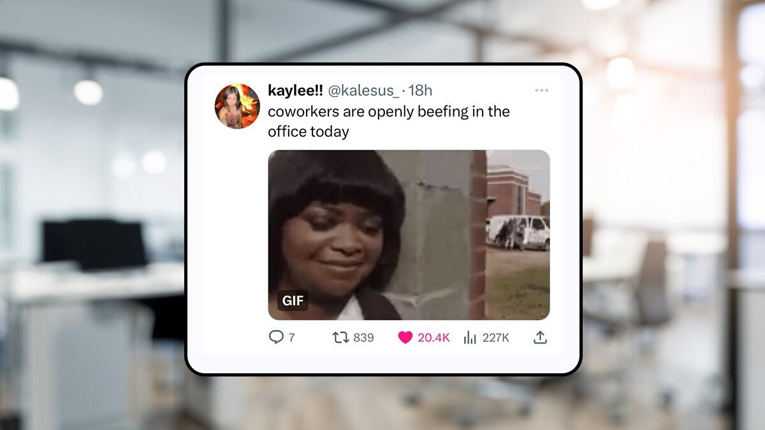The image size is (765, 430).
Task: Visit the kaylee!! display name link
Action: pos(295,90)
